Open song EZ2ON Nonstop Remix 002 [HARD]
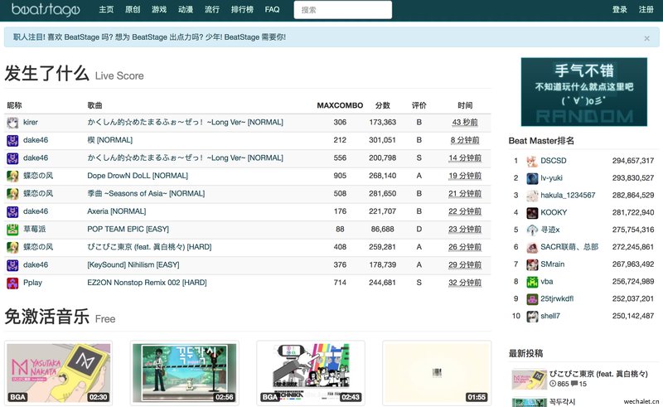 point(147,282)
